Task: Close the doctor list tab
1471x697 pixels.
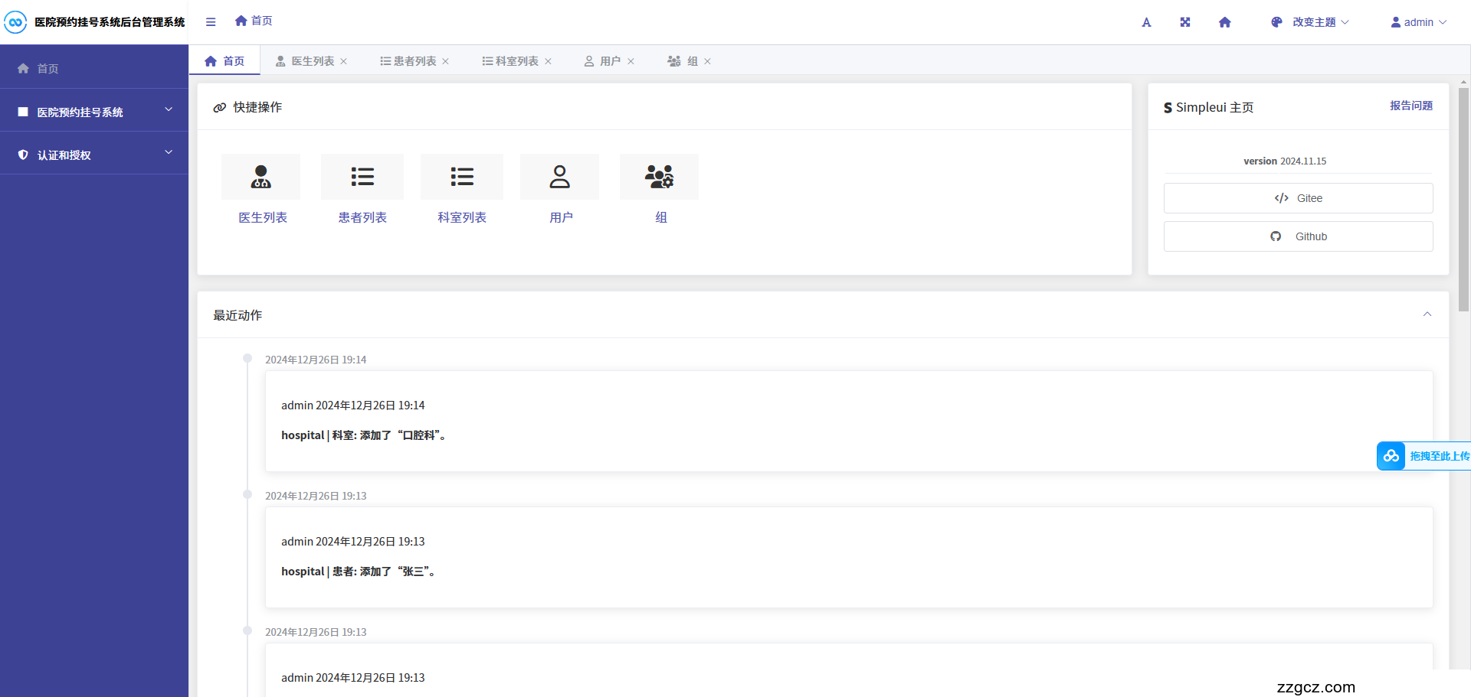Action: click(x=344, y=61)
